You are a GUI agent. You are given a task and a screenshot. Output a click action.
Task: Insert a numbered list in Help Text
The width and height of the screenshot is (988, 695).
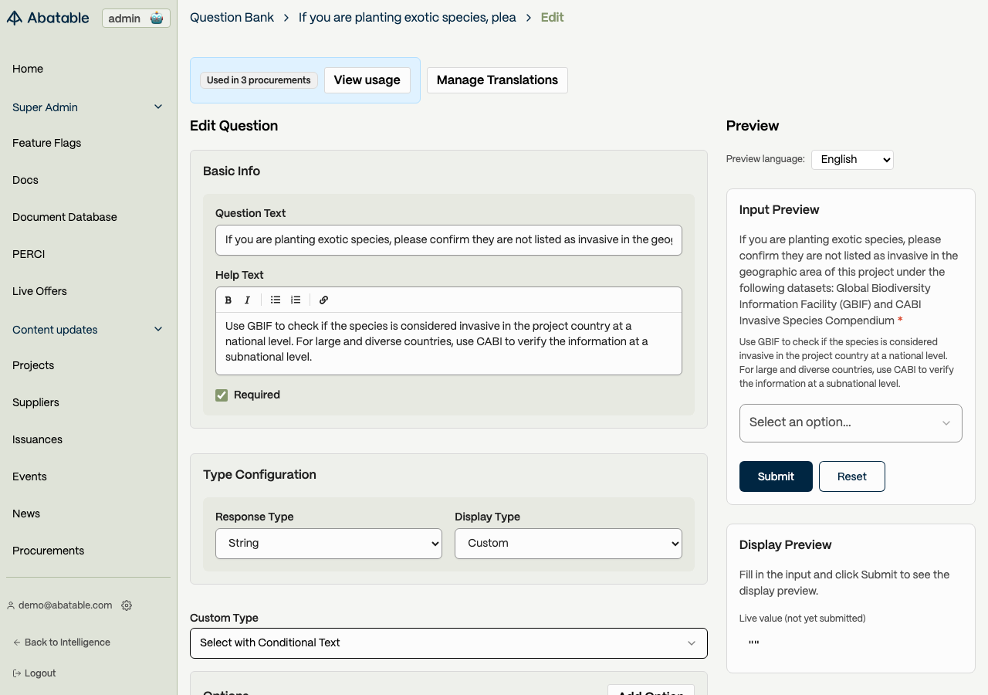296,300
